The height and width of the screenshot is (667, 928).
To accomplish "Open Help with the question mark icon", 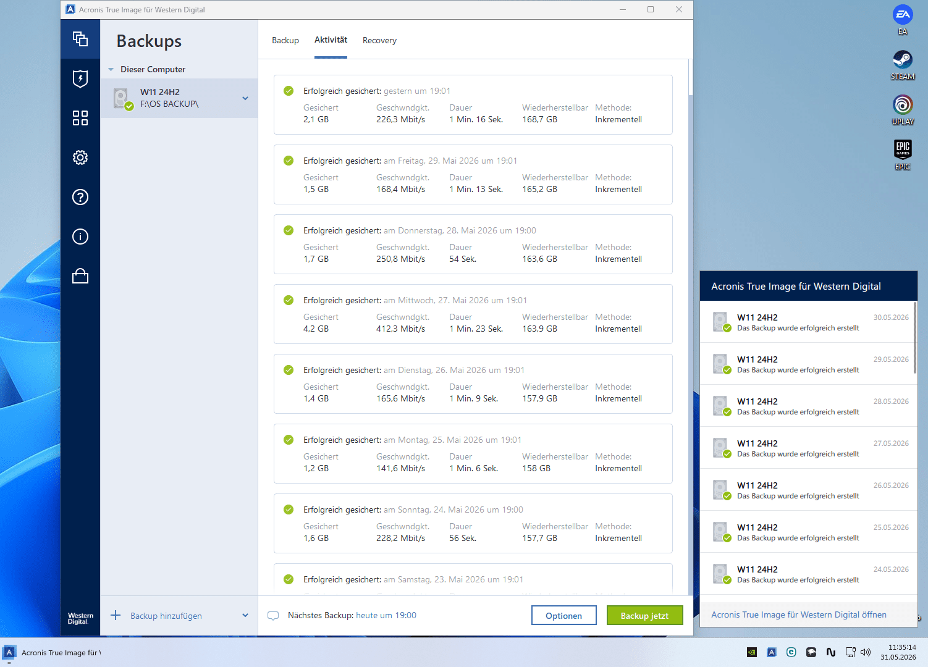I will [80, 197].
